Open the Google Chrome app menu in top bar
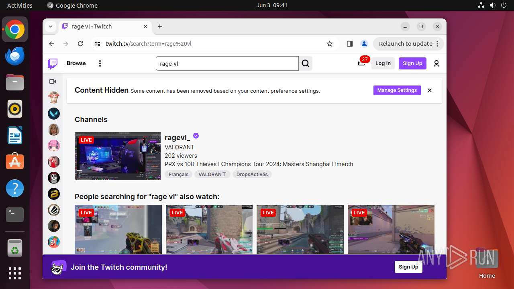 coord(72,6)
